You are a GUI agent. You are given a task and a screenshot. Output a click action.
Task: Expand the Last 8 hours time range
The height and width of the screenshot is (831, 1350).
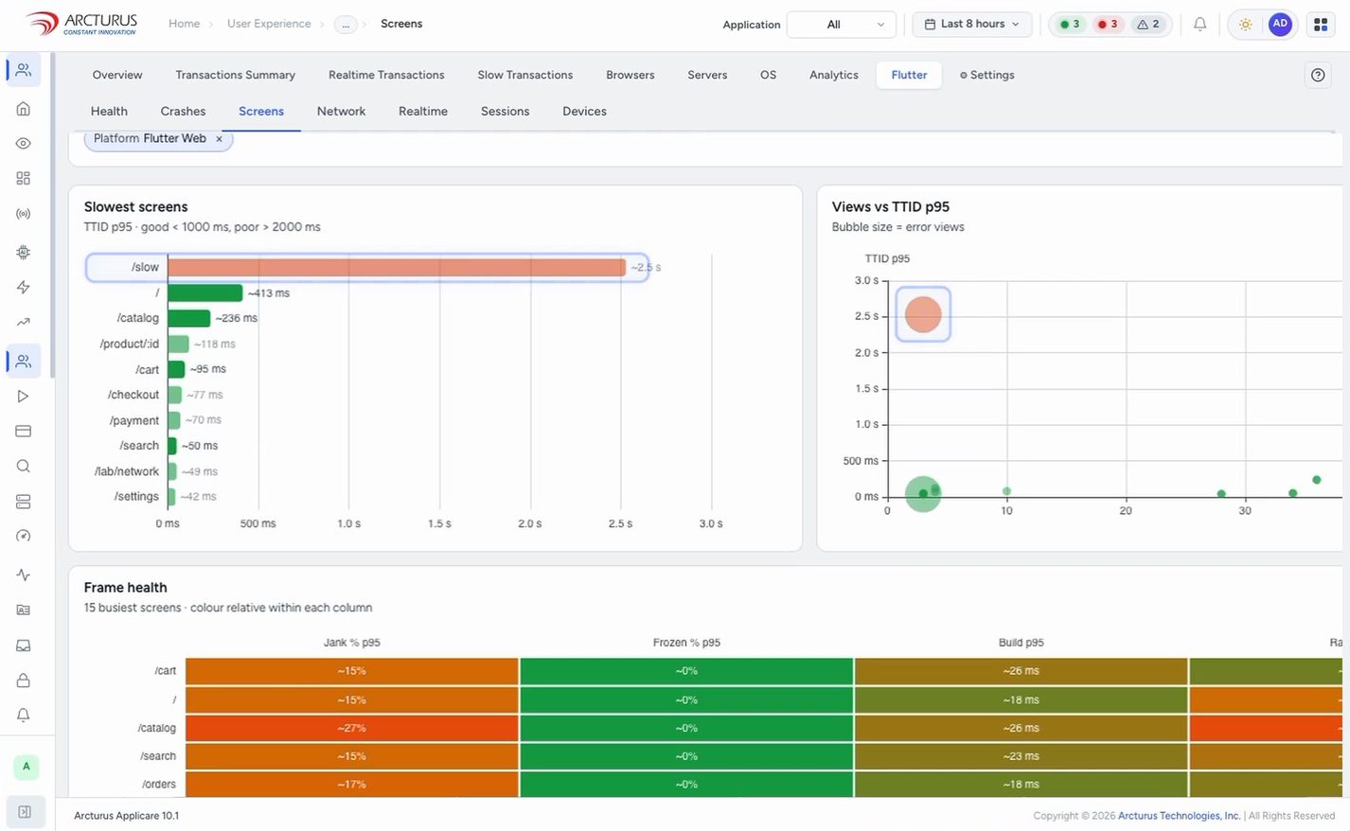click(x=972, y=25)
